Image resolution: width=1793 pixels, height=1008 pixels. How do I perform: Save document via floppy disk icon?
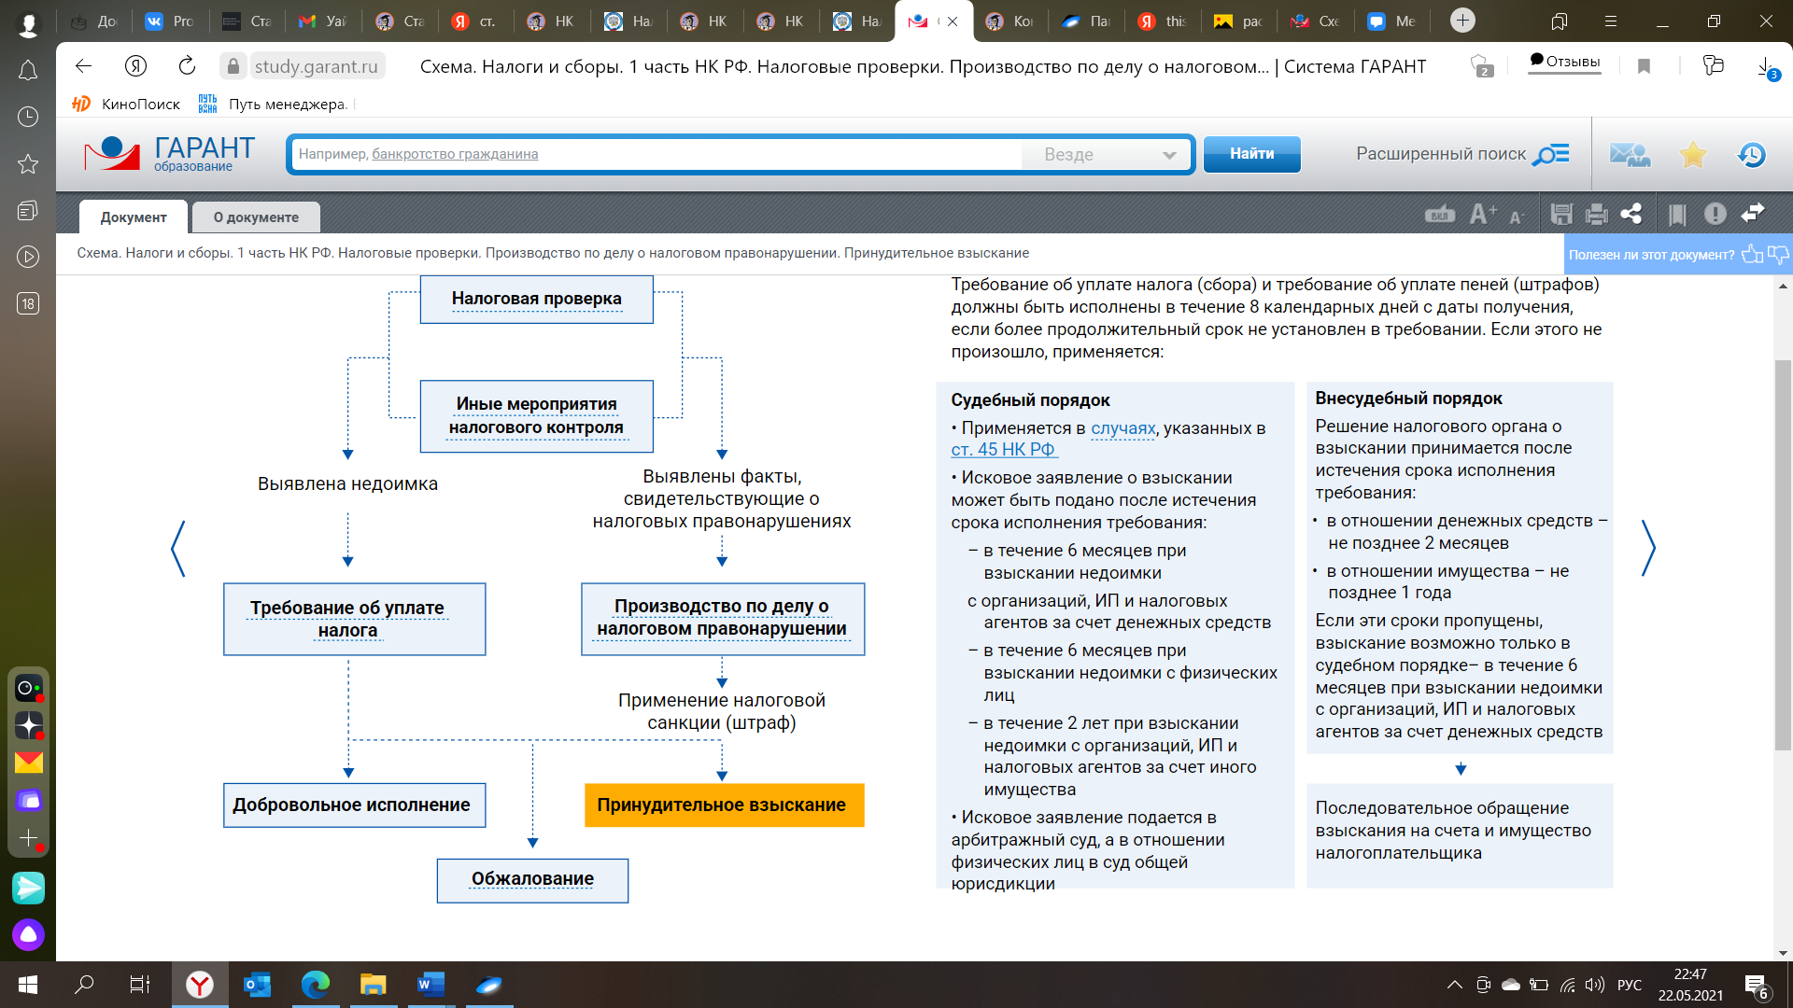coord(1561,215)
